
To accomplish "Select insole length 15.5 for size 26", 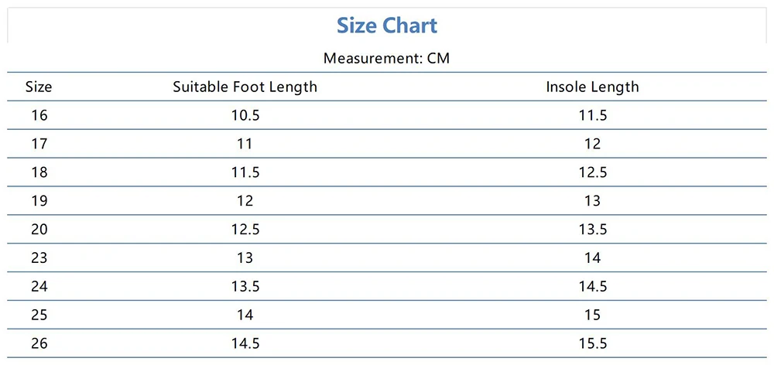I will click(x=592, y=344).
